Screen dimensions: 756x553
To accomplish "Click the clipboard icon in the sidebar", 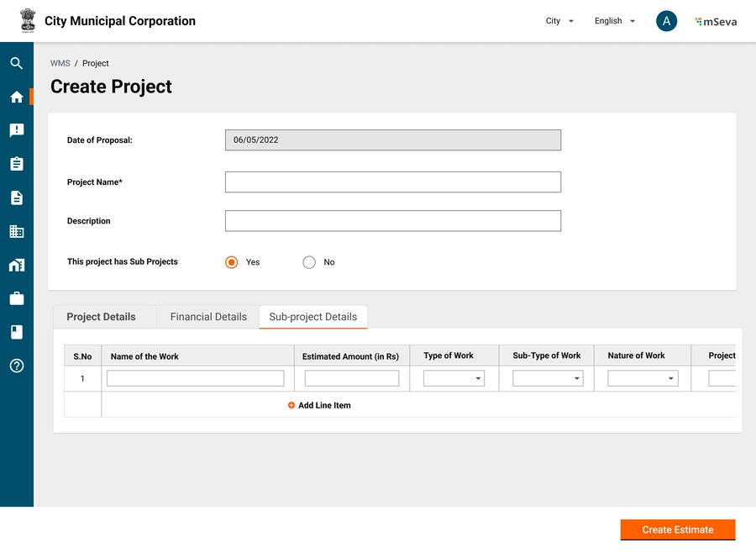I will click(x=16, y=164).
